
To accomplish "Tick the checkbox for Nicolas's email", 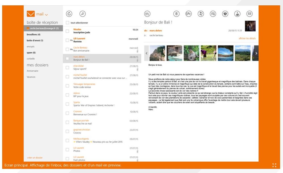I will tap(67, 31).
